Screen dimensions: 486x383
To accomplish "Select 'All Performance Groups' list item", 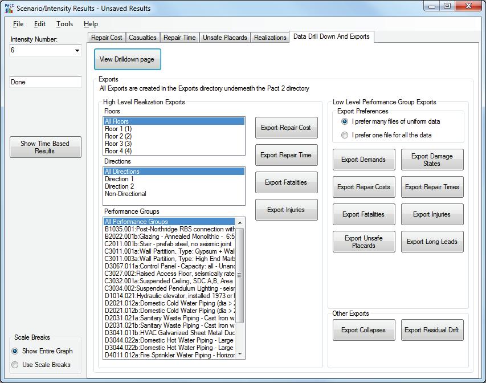I will click(x=169, y=222).
